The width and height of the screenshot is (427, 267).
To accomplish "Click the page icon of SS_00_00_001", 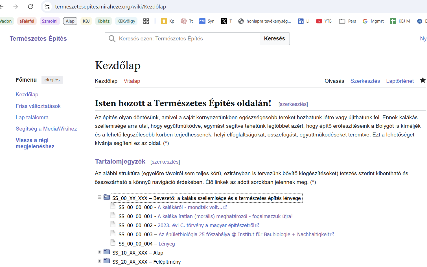I will click(x=113, y=215).
